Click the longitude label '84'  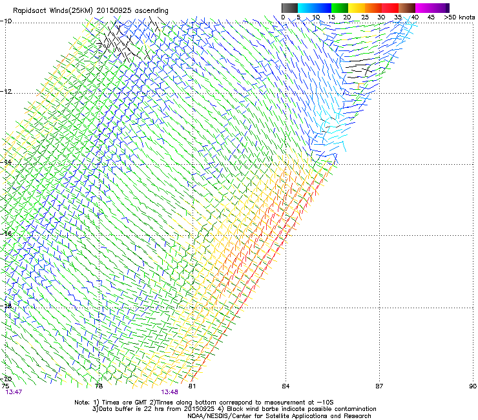click(286, 386)
